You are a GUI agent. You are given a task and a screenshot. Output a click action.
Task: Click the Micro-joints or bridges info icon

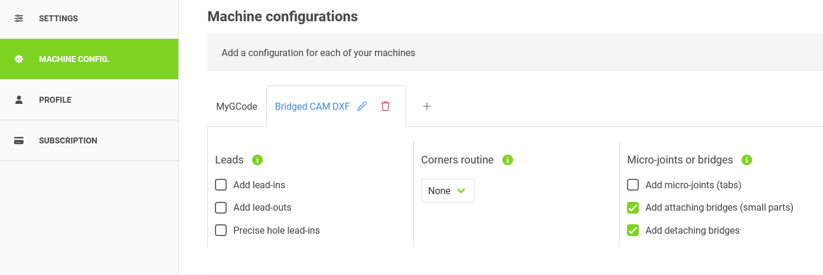(x=747, y=160)
